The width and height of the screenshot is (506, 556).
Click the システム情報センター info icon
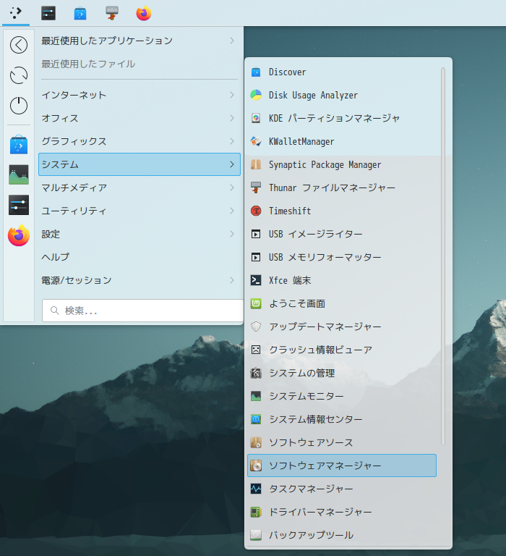point(256,419)
